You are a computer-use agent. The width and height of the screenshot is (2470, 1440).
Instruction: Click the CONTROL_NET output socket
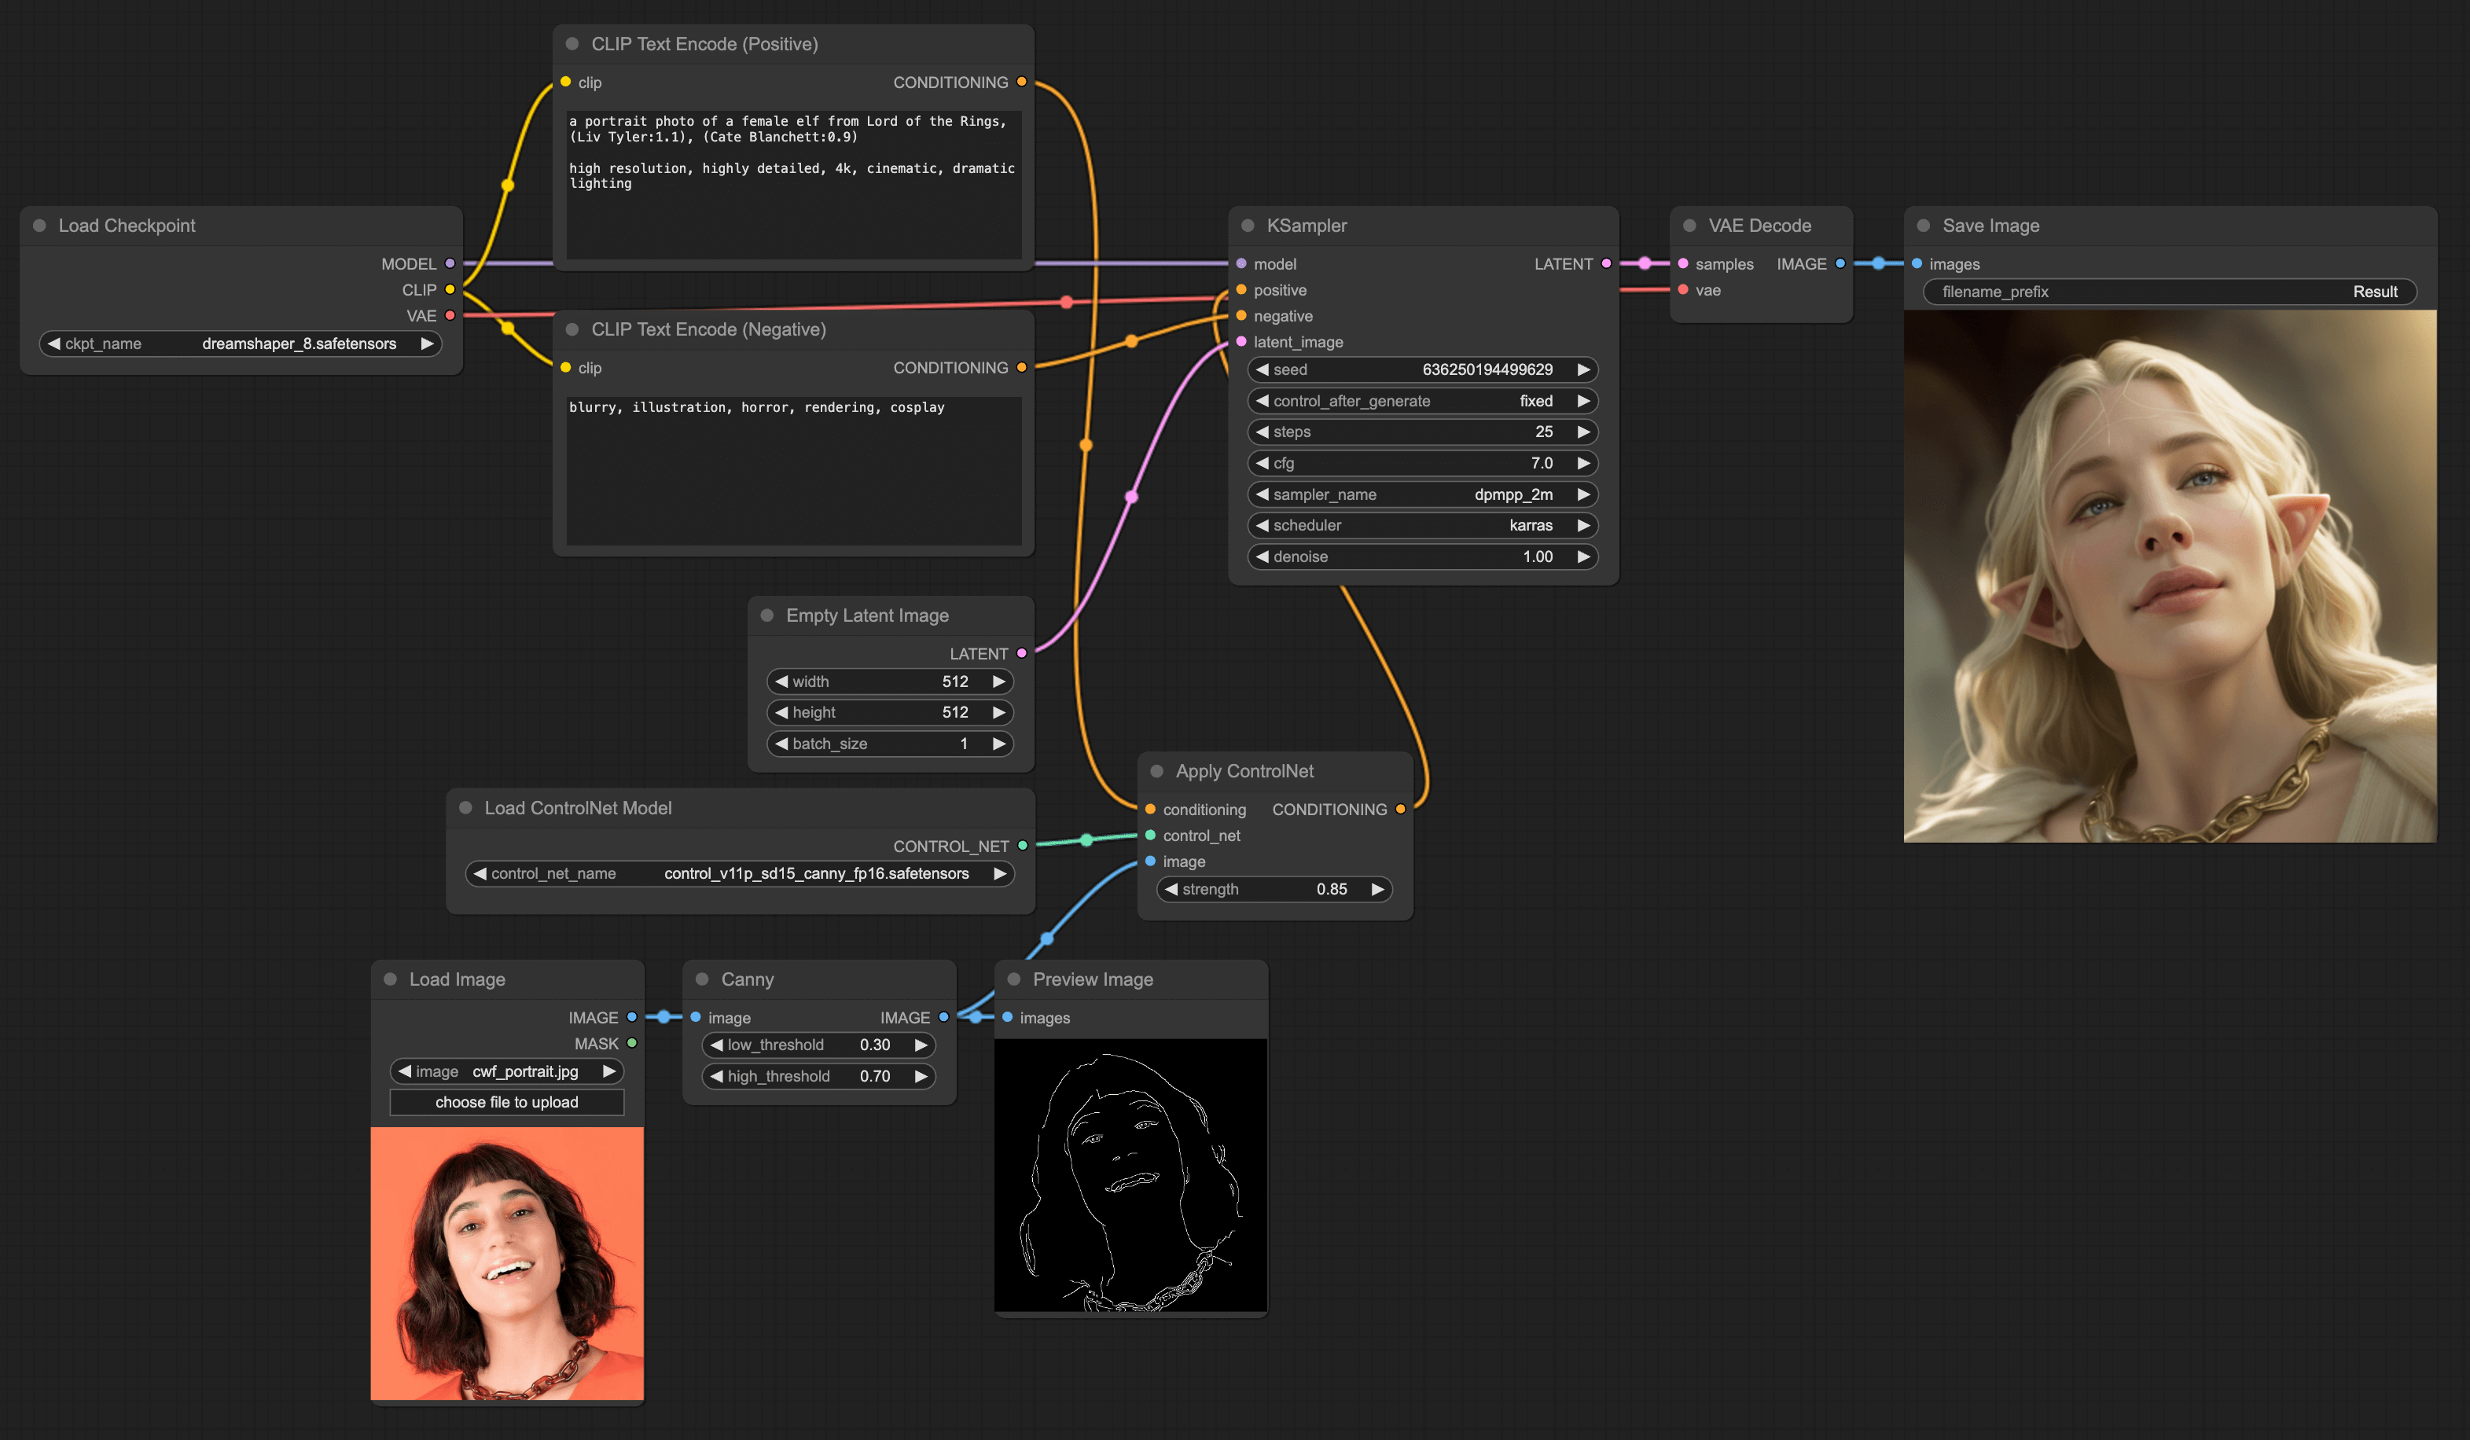(x=1022, y=845)
